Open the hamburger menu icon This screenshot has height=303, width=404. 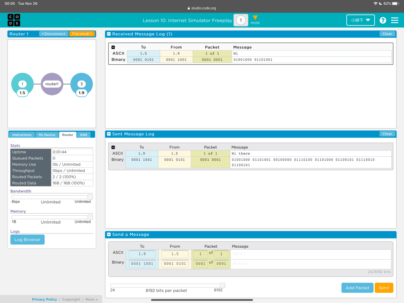pos(395,20)
